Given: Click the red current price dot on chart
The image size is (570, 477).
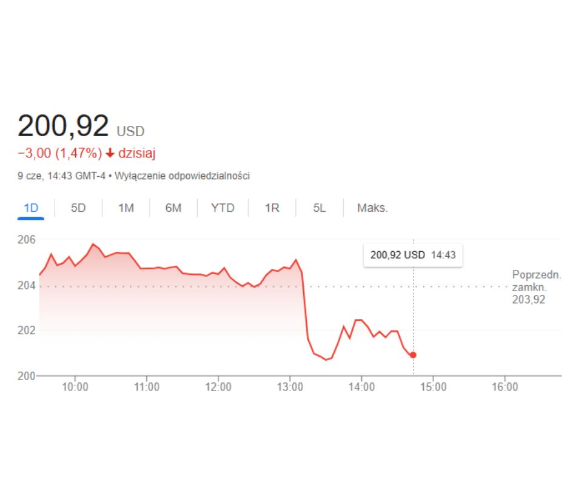Looking at the screenshot, I should [413, 355].
